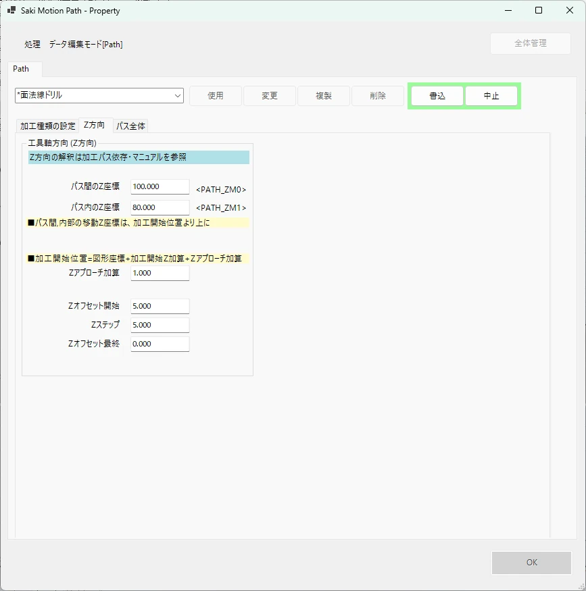Image resolution: width=586 pixels, height=591 pixels.
Task: Click the 削除 button
Action: click(x=378, y=96)
